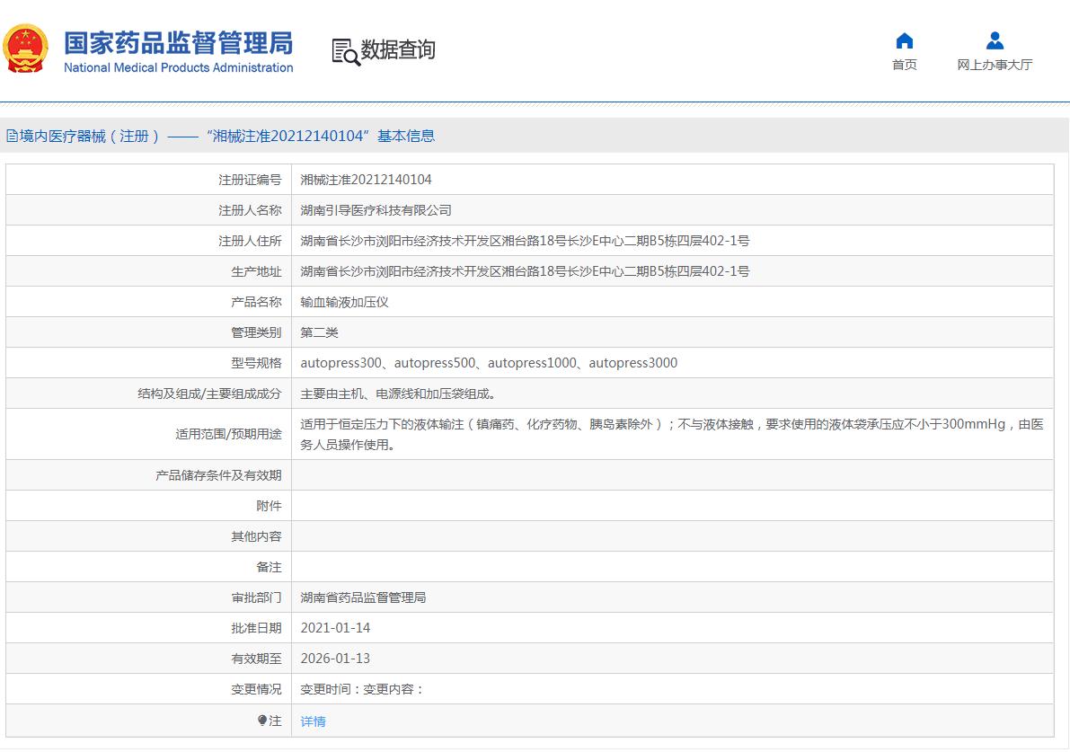The width and height of the screenshot is (1070, 752).
Task: Click the lightbulb icon beside 注
Action: click(x=262, y=720)
